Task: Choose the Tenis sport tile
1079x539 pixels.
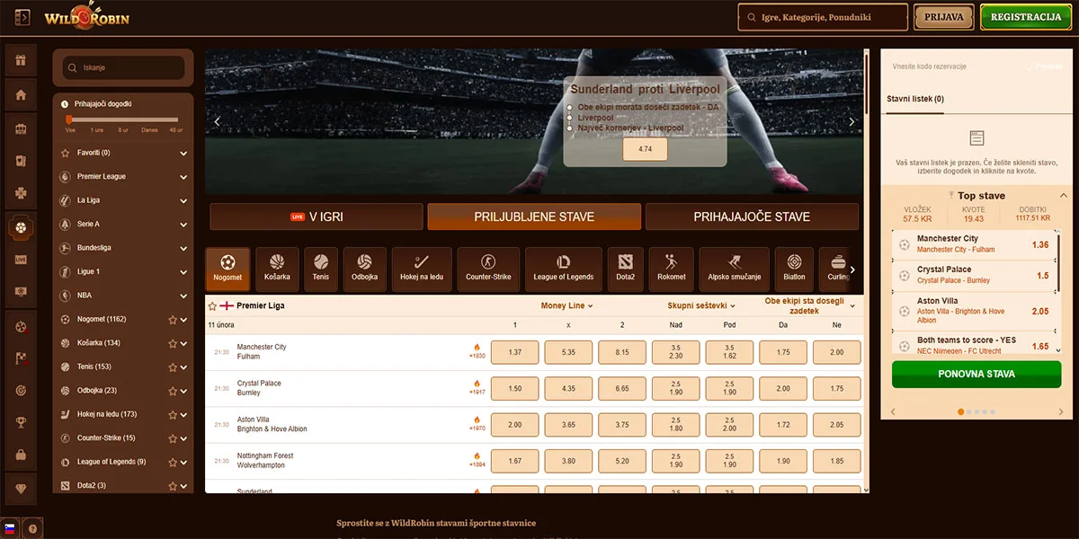Action: click(321, 269)
